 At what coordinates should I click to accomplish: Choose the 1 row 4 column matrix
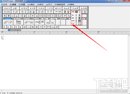tap(73, 21)
